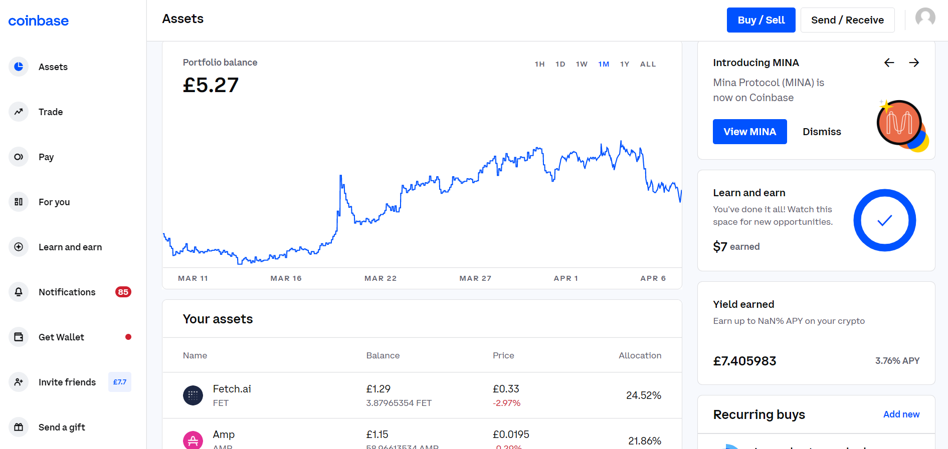Click the Notifications bell icon
Screen dimensions: 948x449
point(19,292)
